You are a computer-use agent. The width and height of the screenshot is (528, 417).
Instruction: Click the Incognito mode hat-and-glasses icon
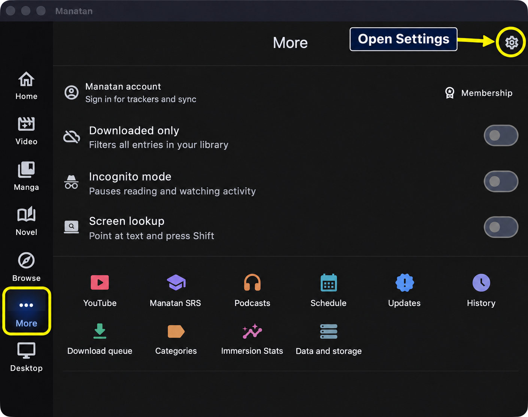point(72,182)
